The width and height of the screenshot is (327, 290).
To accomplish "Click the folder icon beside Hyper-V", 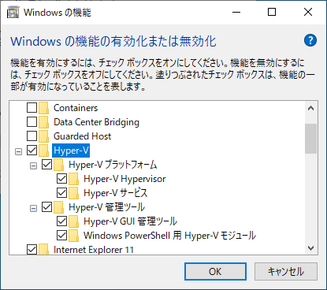I will (x=43, y=151).
